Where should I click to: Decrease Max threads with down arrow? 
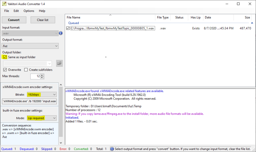coord(42,77)
